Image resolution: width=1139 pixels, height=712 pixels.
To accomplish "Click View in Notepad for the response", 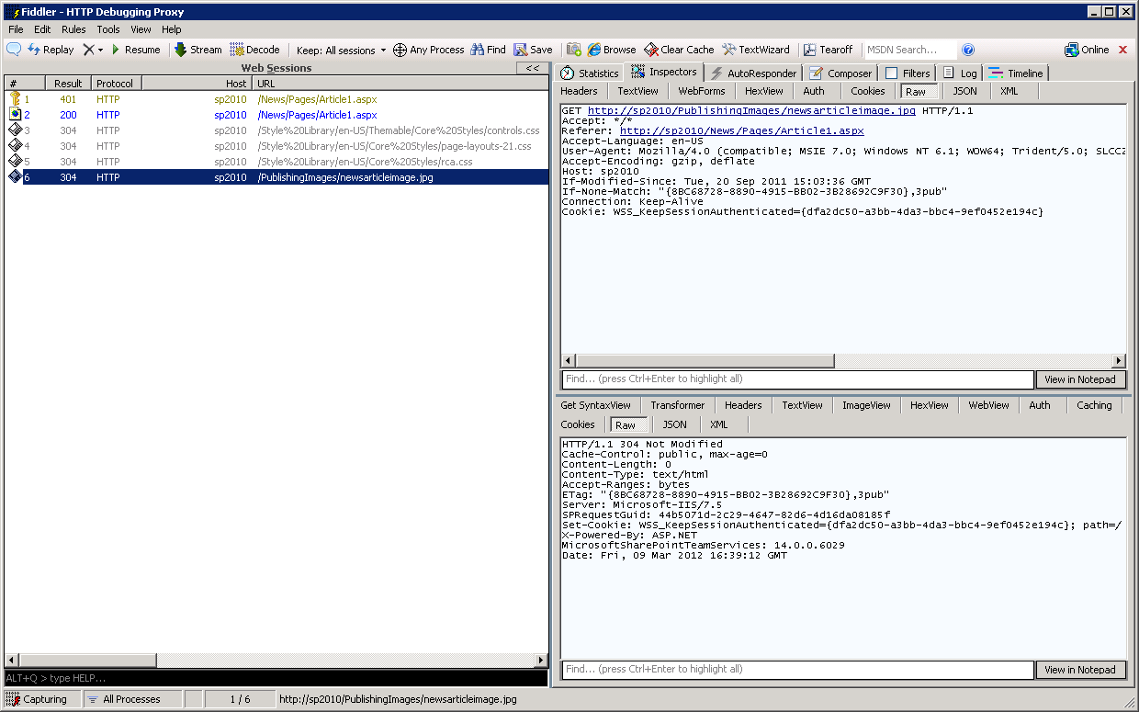I will click(1080, 670).
